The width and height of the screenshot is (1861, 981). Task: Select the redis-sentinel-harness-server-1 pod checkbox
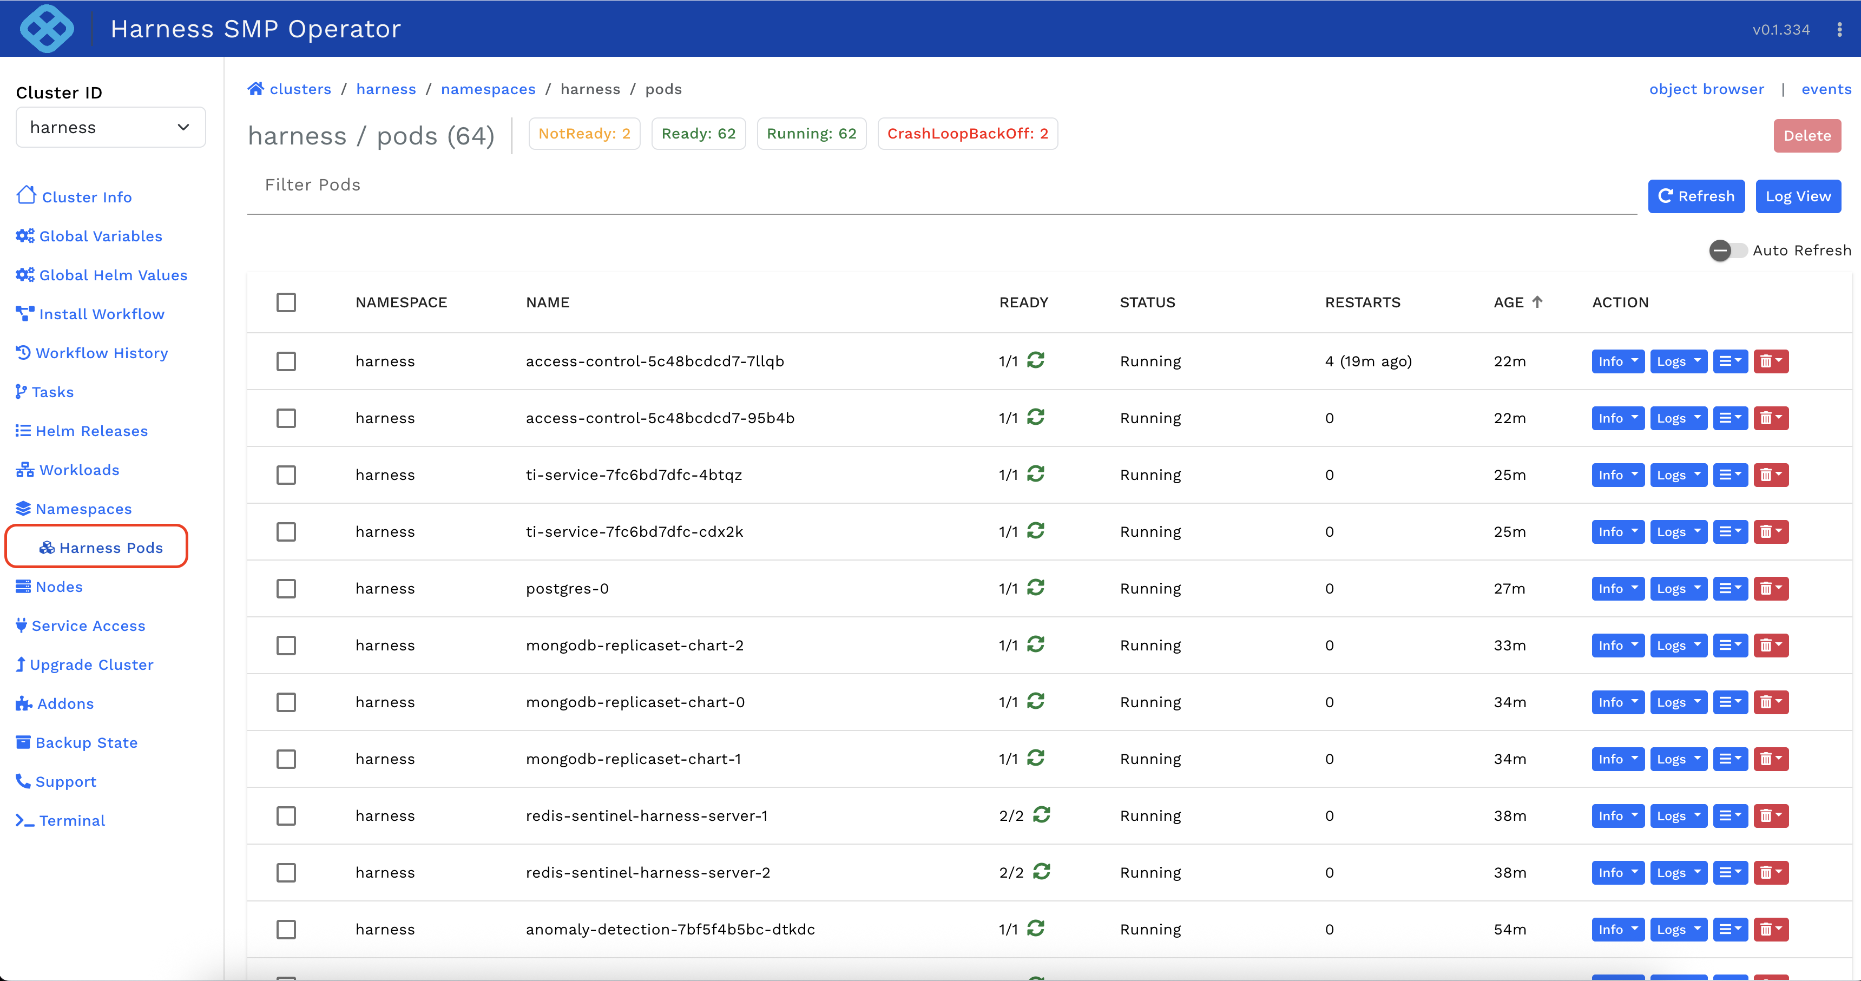286,817
